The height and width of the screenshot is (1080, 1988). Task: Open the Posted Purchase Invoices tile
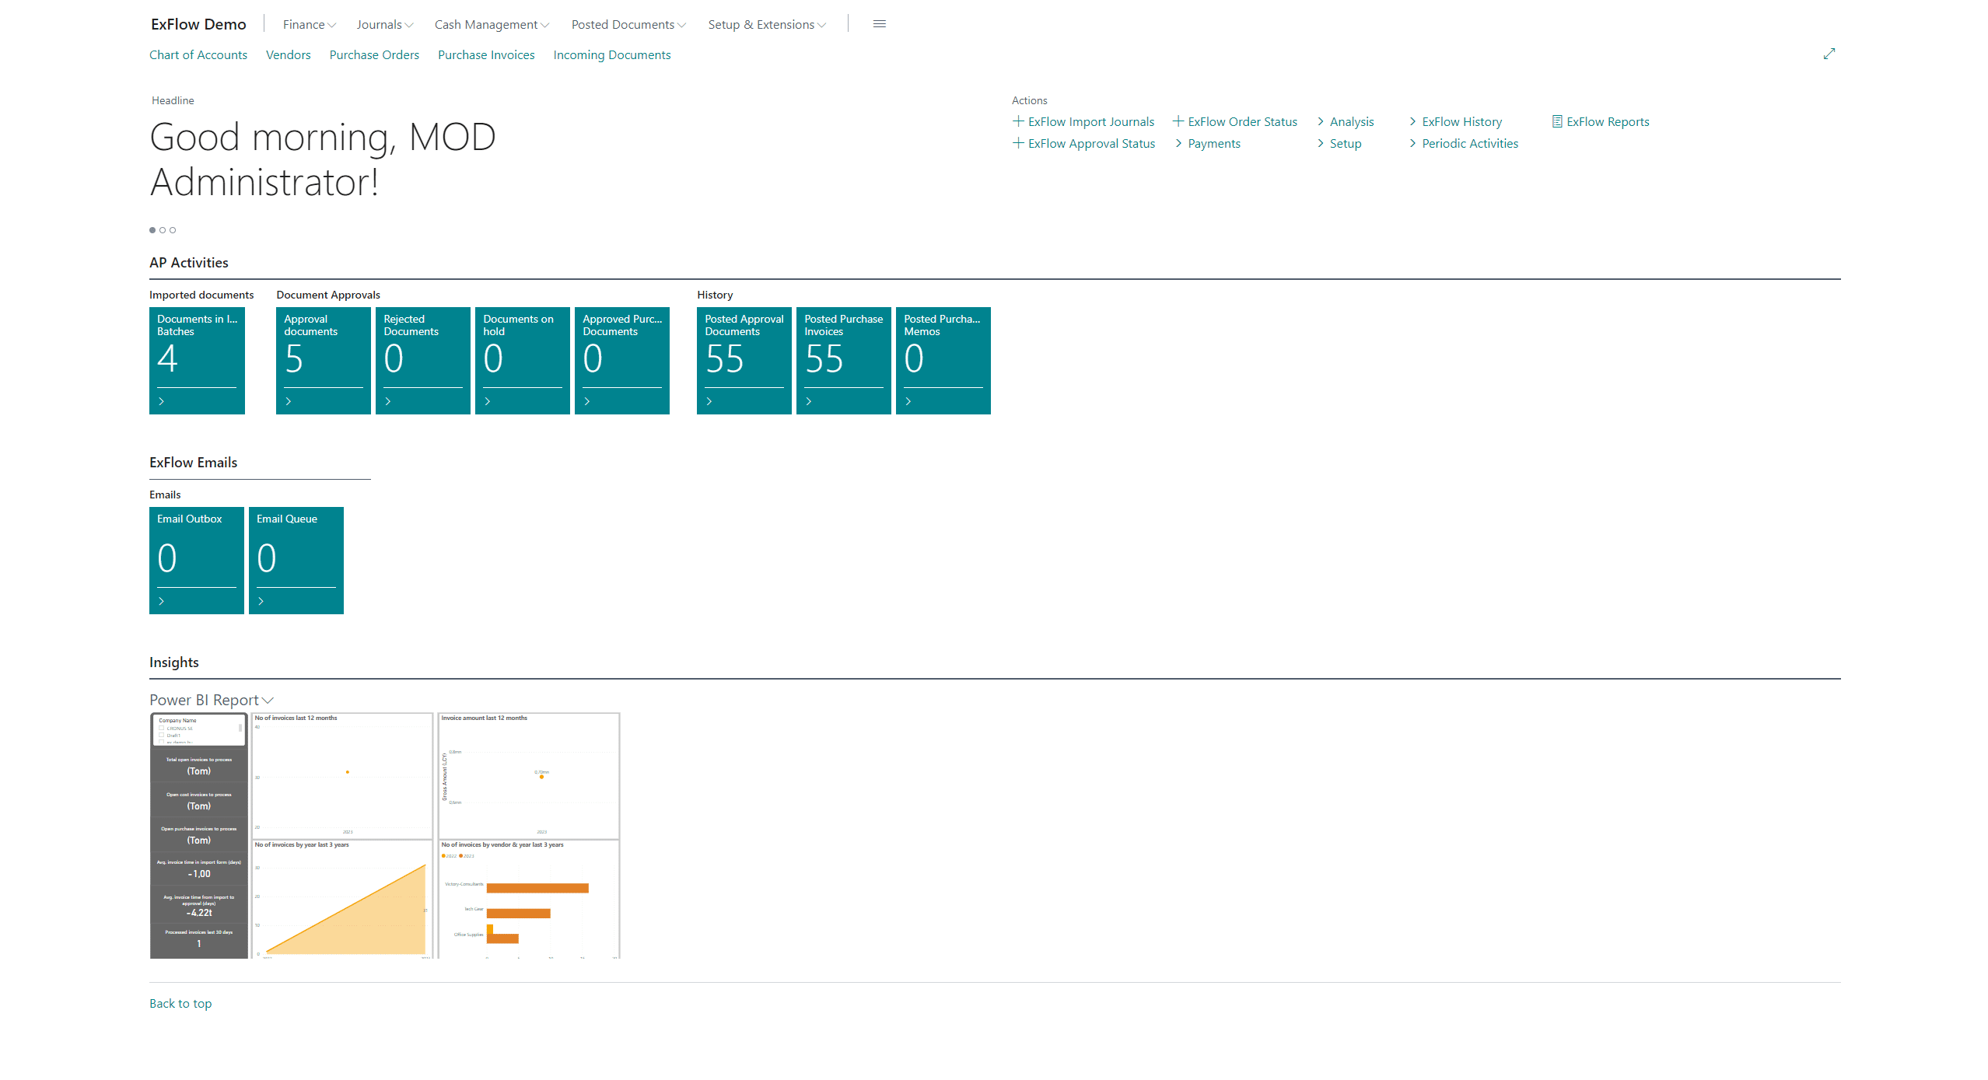pos(843,359)
